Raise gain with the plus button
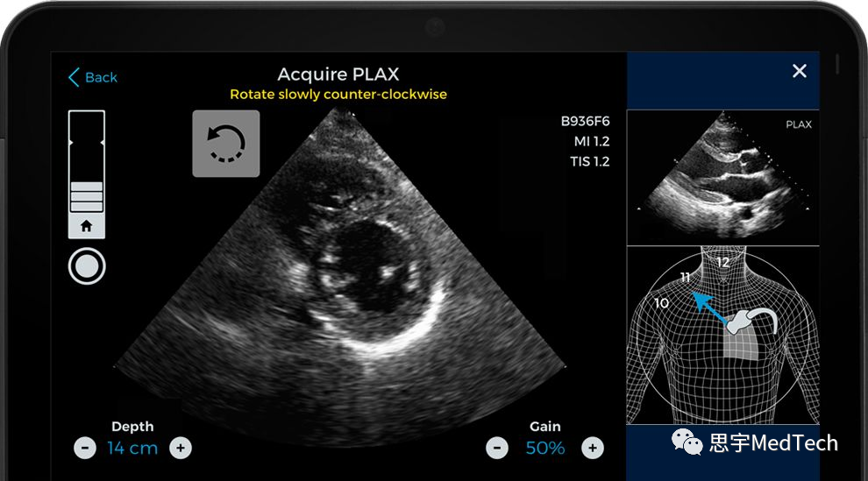Image resolution: width=868 pixels, height=481 pixels. click(x=593, y=448)
